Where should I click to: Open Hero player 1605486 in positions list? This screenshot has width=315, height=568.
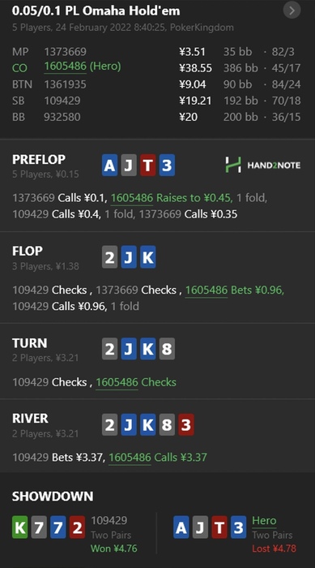[x=83, y=67]
